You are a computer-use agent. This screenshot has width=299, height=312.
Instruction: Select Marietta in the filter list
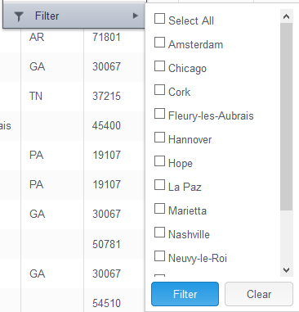tap(159, 209)
